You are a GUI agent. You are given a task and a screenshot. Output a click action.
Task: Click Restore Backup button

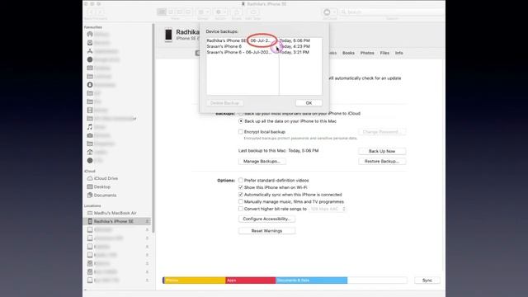pyautogui.click(x=382, y=162)
